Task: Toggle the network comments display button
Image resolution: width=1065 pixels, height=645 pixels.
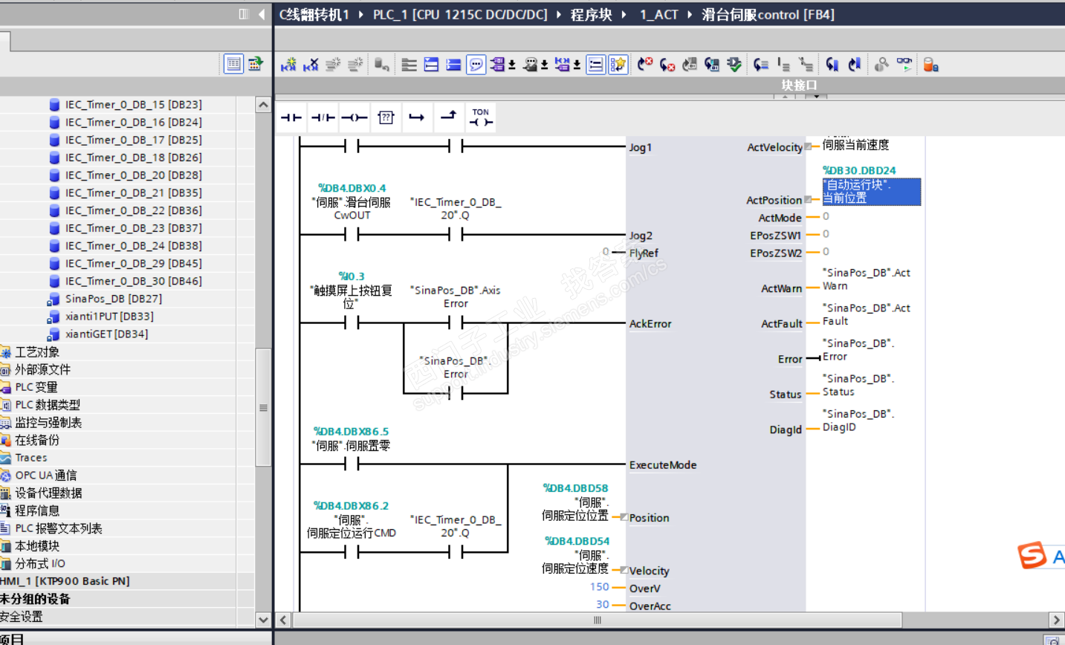Action: click(476, 65)
